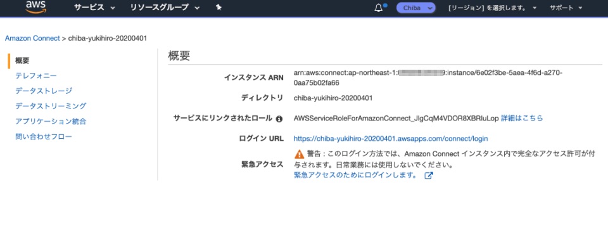Open the サポート dropdown

(x=566, y=8)
